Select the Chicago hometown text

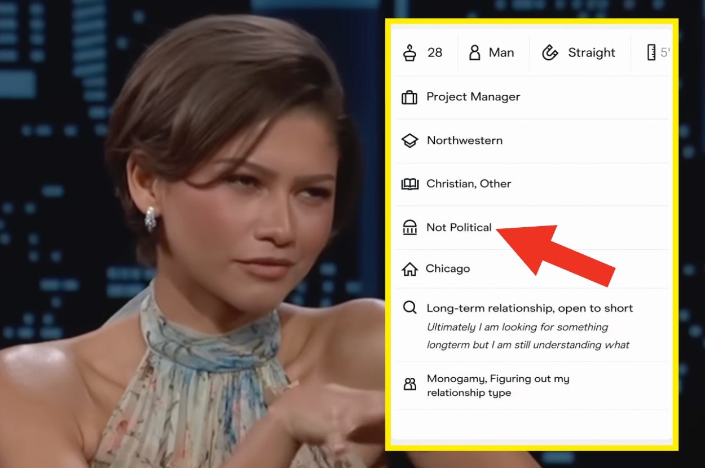[x=448, y=269]
